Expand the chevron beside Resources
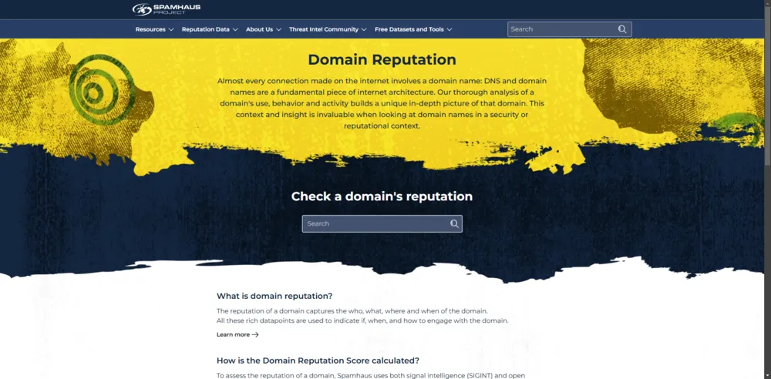This screenshot has height=379, width=771. click(x=171, y=29)
